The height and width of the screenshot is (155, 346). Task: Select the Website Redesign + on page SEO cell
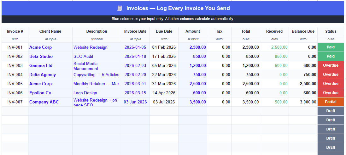click(x=97, y=102)
